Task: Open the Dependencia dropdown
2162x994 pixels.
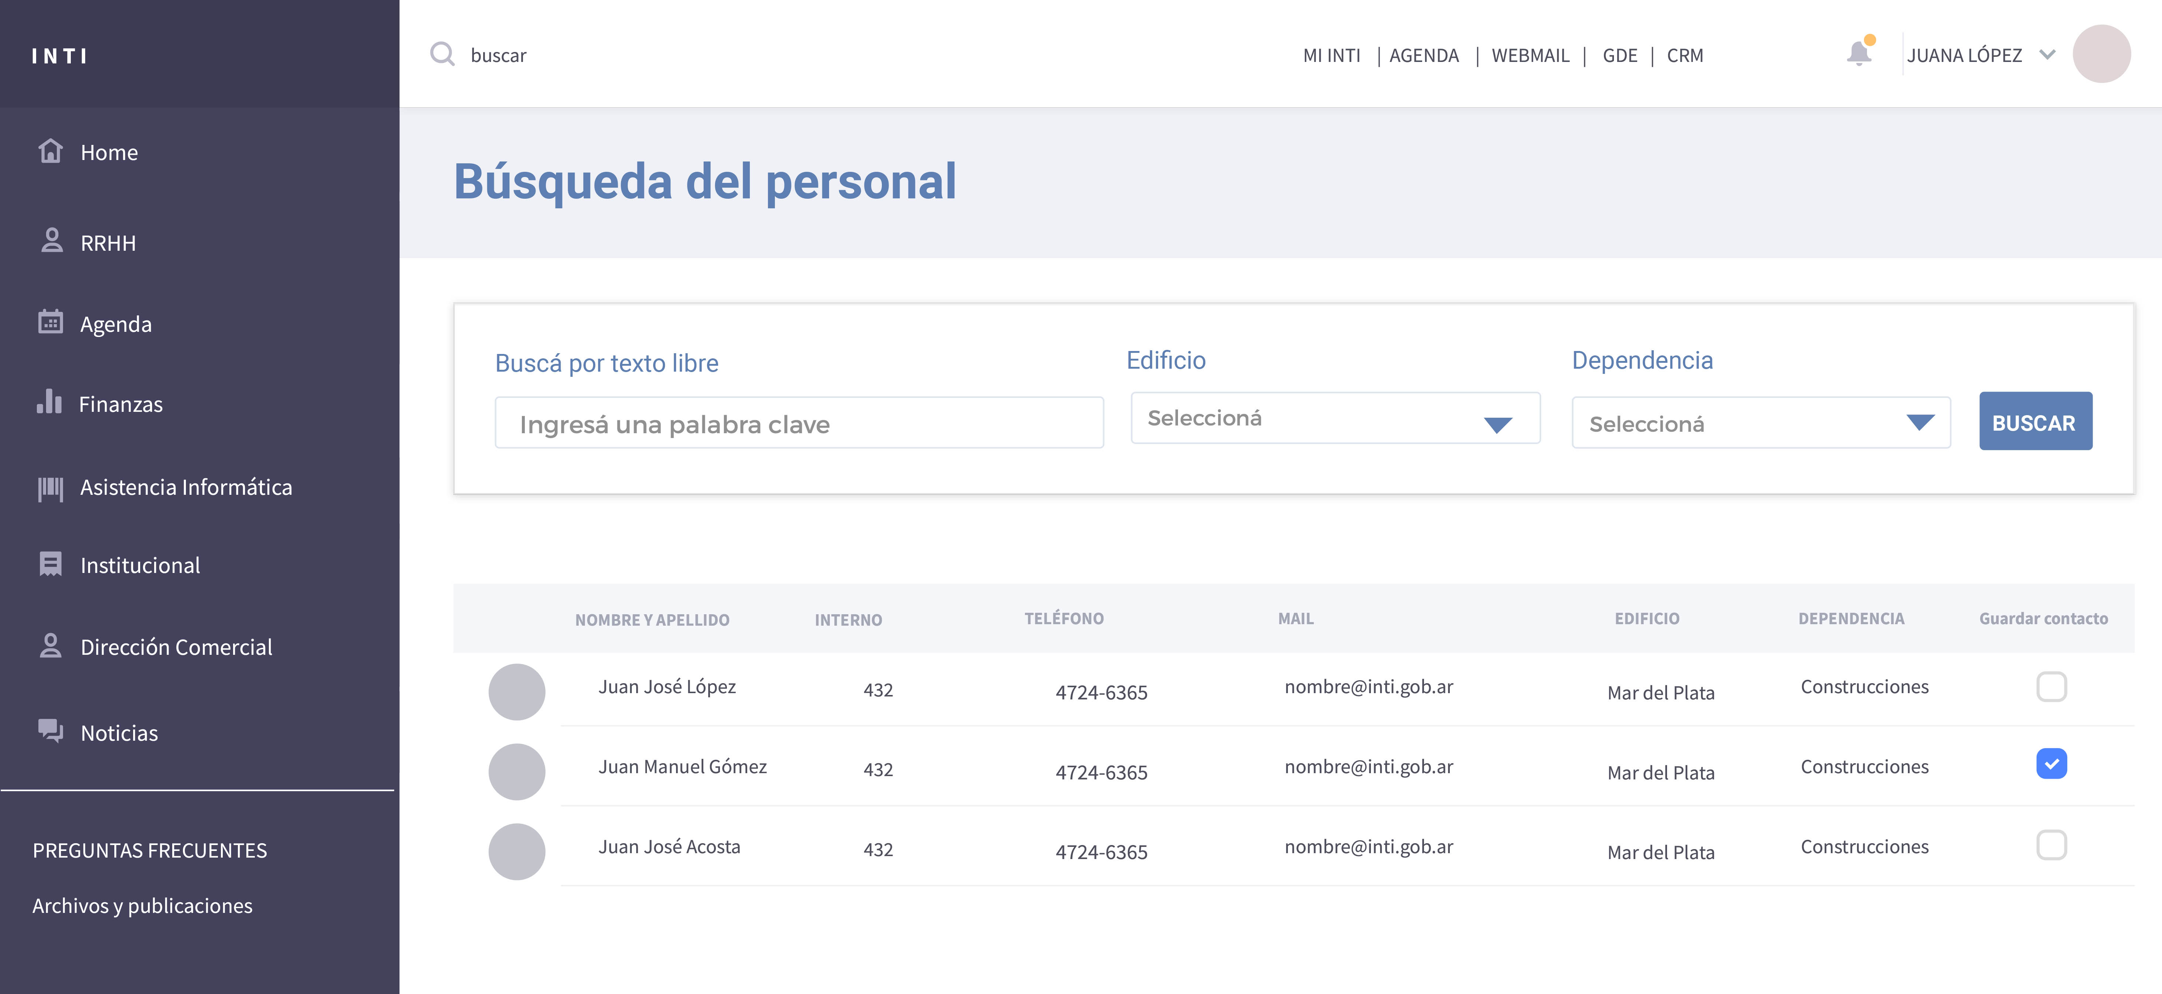Action: (1760, 424)
